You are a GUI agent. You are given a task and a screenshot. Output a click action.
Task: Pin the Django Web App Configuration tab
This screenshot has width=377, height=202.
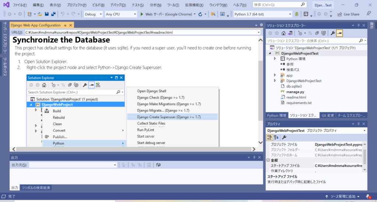(x=65, y=25)
